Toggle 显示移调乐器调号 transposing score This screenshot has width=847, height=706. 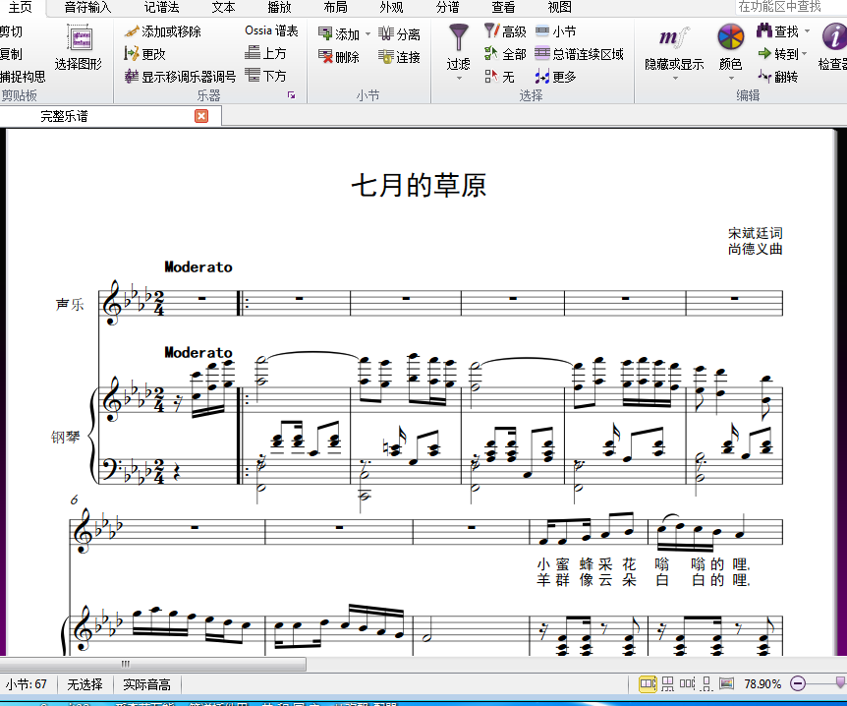180,76
